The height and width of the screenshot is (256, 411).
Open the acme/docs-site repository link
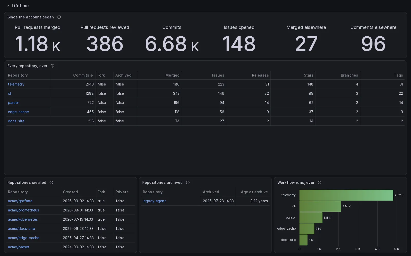(21, 229)
